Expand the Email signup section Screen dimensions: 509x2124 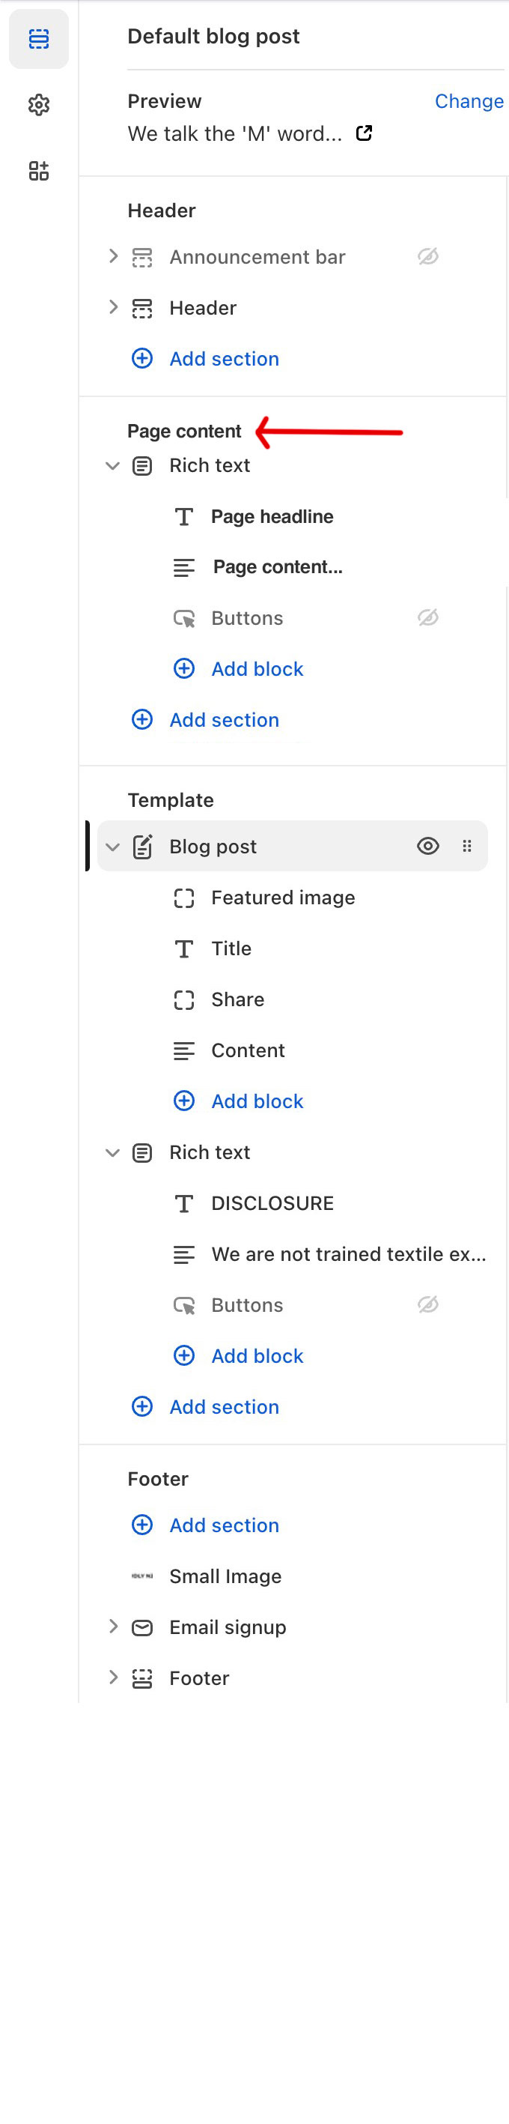click(x=113, y=1627)
